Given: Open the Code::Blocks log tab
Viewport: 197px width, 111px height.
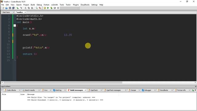Looking at the screenshot, I should 11,90.
